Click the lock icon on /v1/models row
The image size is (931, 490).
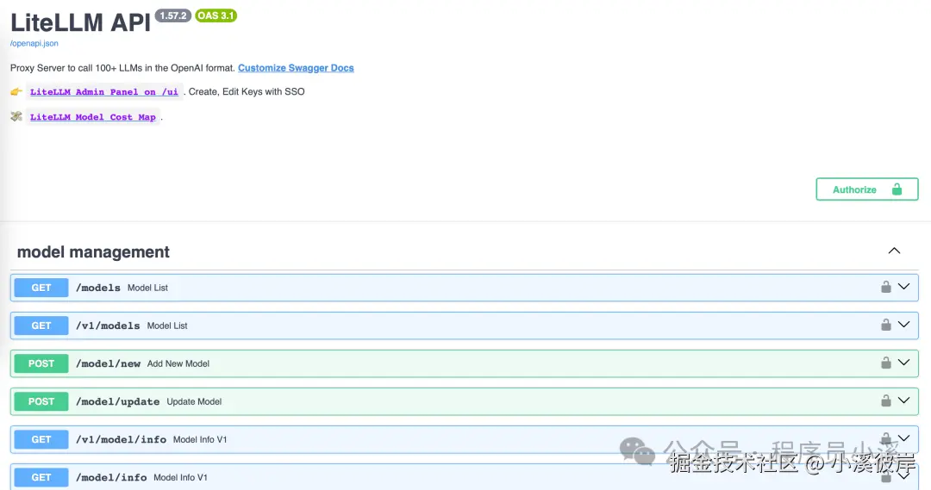886,325
